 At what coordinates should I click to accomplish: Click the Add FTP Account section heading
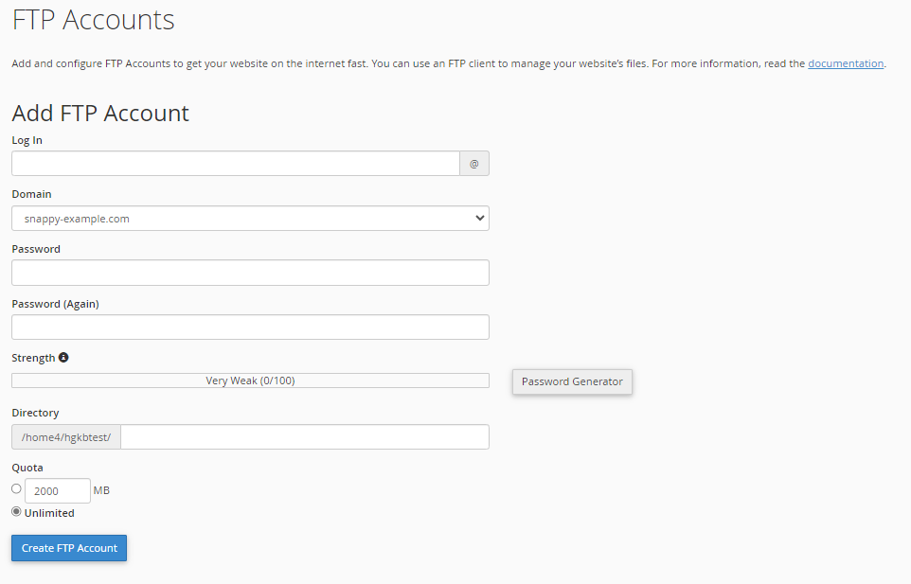point(99,113)
